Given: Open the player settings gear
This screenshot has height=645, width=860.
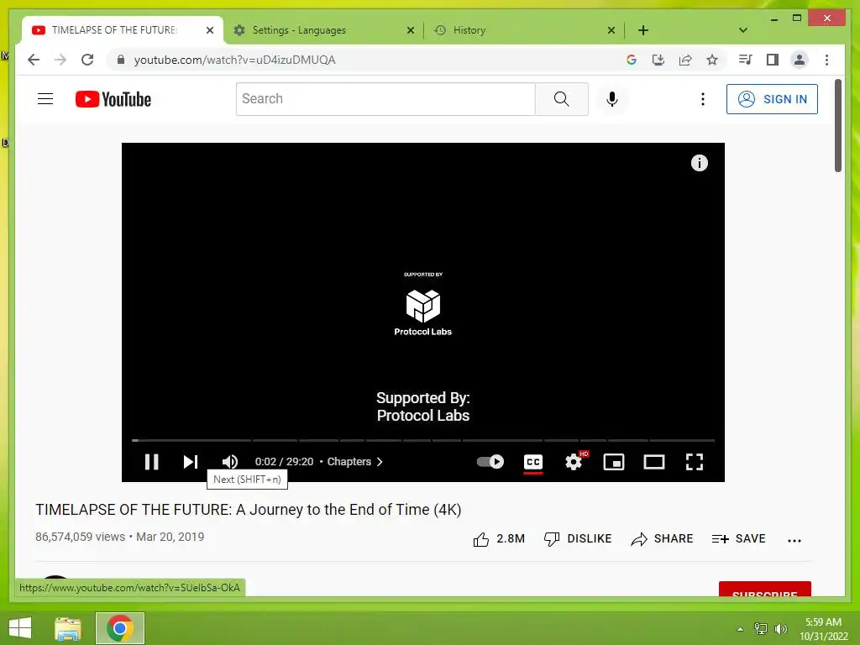Looking at the screenshot, I should [574, 462].
